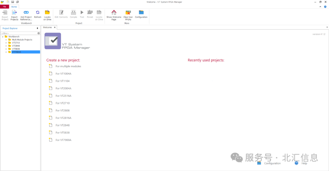This screenshot has height=171, width=329.
Task: Click the Configuration link at bottom
Action: click(x=272, y=163)
